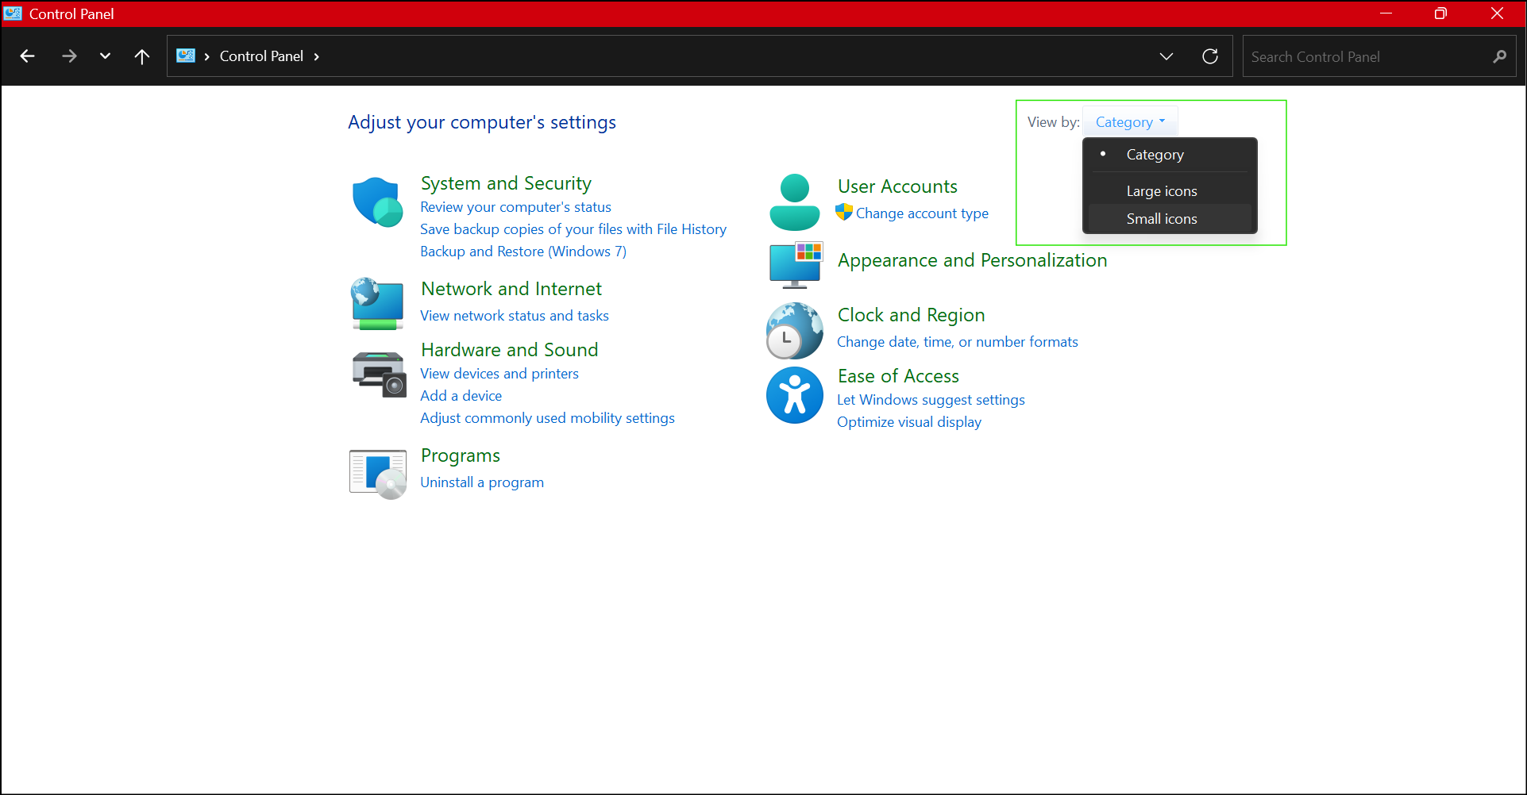The image size is (1527, 795).
Task: Open the System and Security shield icon
Action: pos(378,202)
